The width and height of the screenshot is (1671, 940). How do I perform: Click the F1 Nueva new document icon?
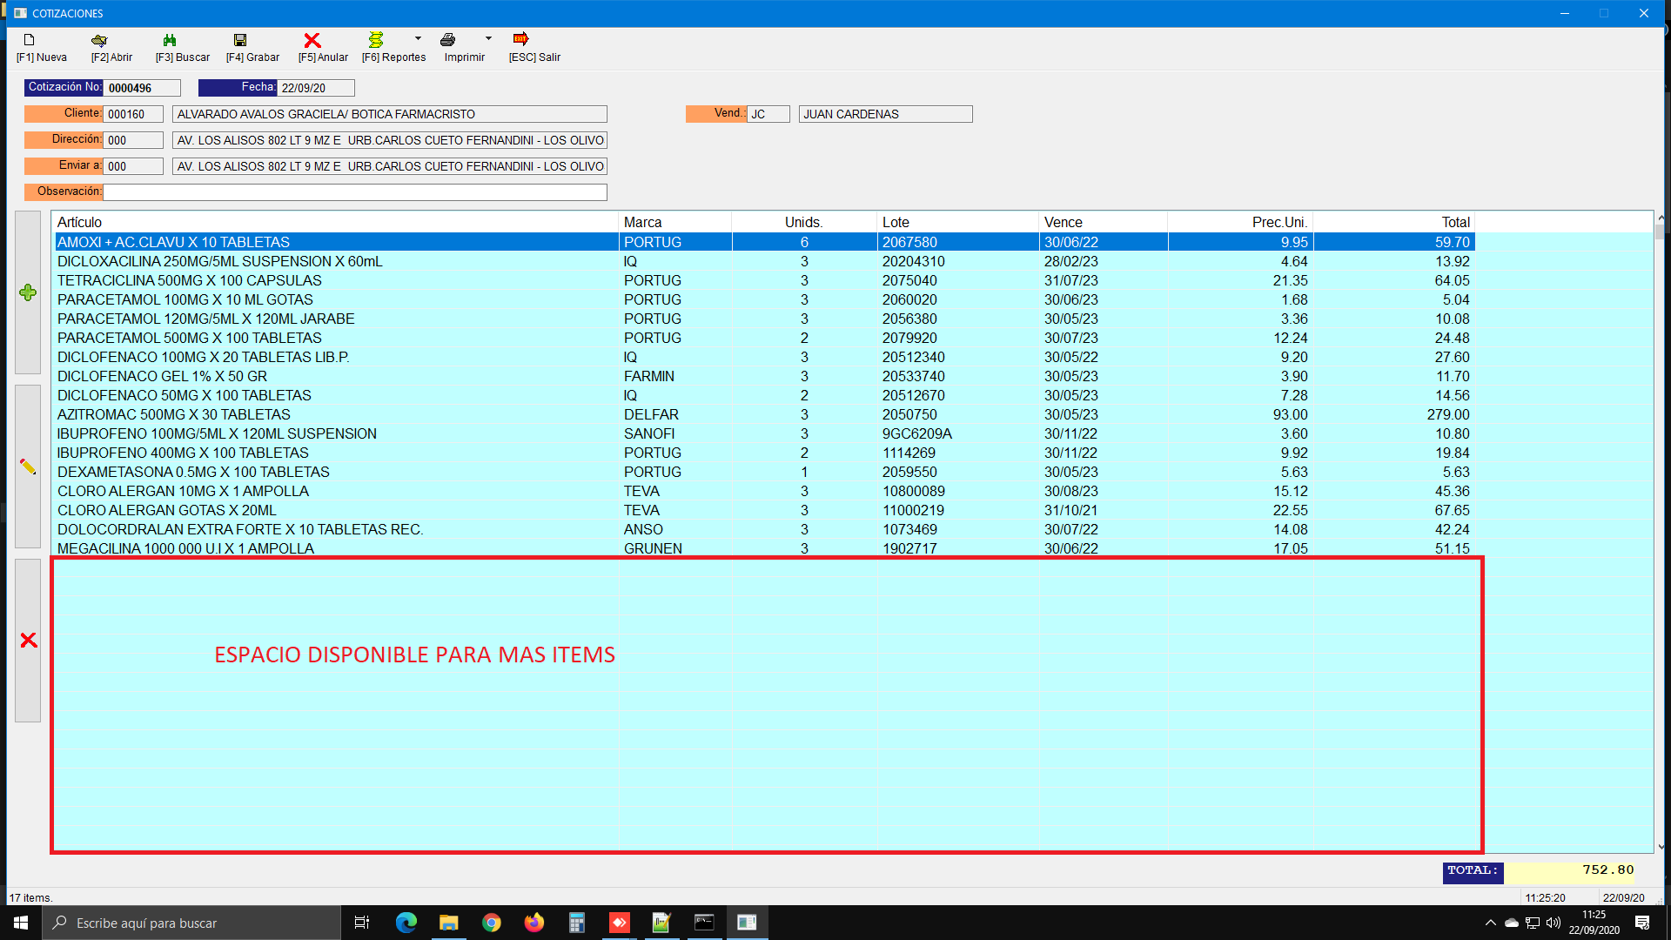coord(29,40)
